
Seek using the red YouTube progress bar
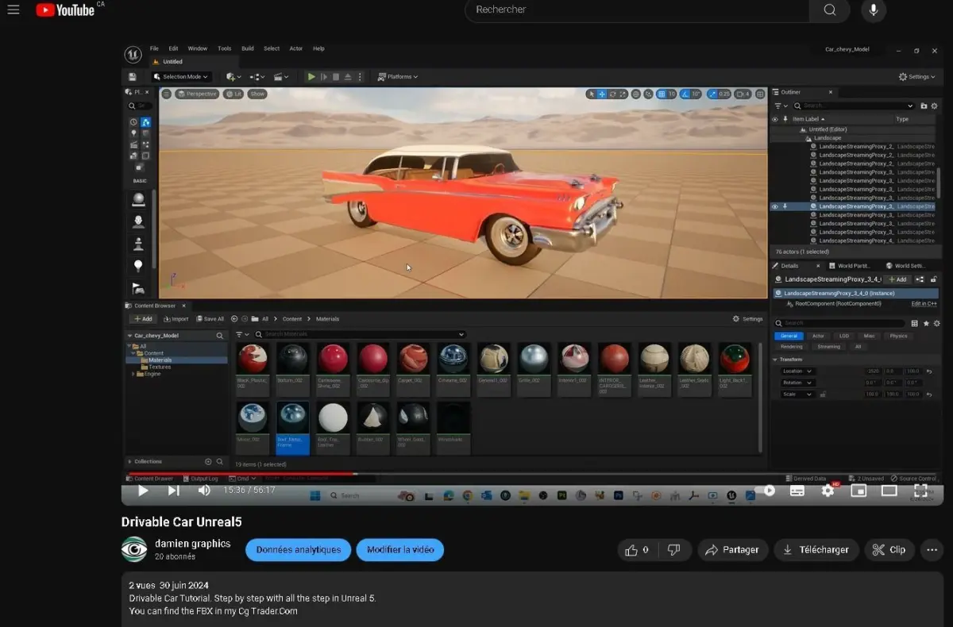pos(241,474)
